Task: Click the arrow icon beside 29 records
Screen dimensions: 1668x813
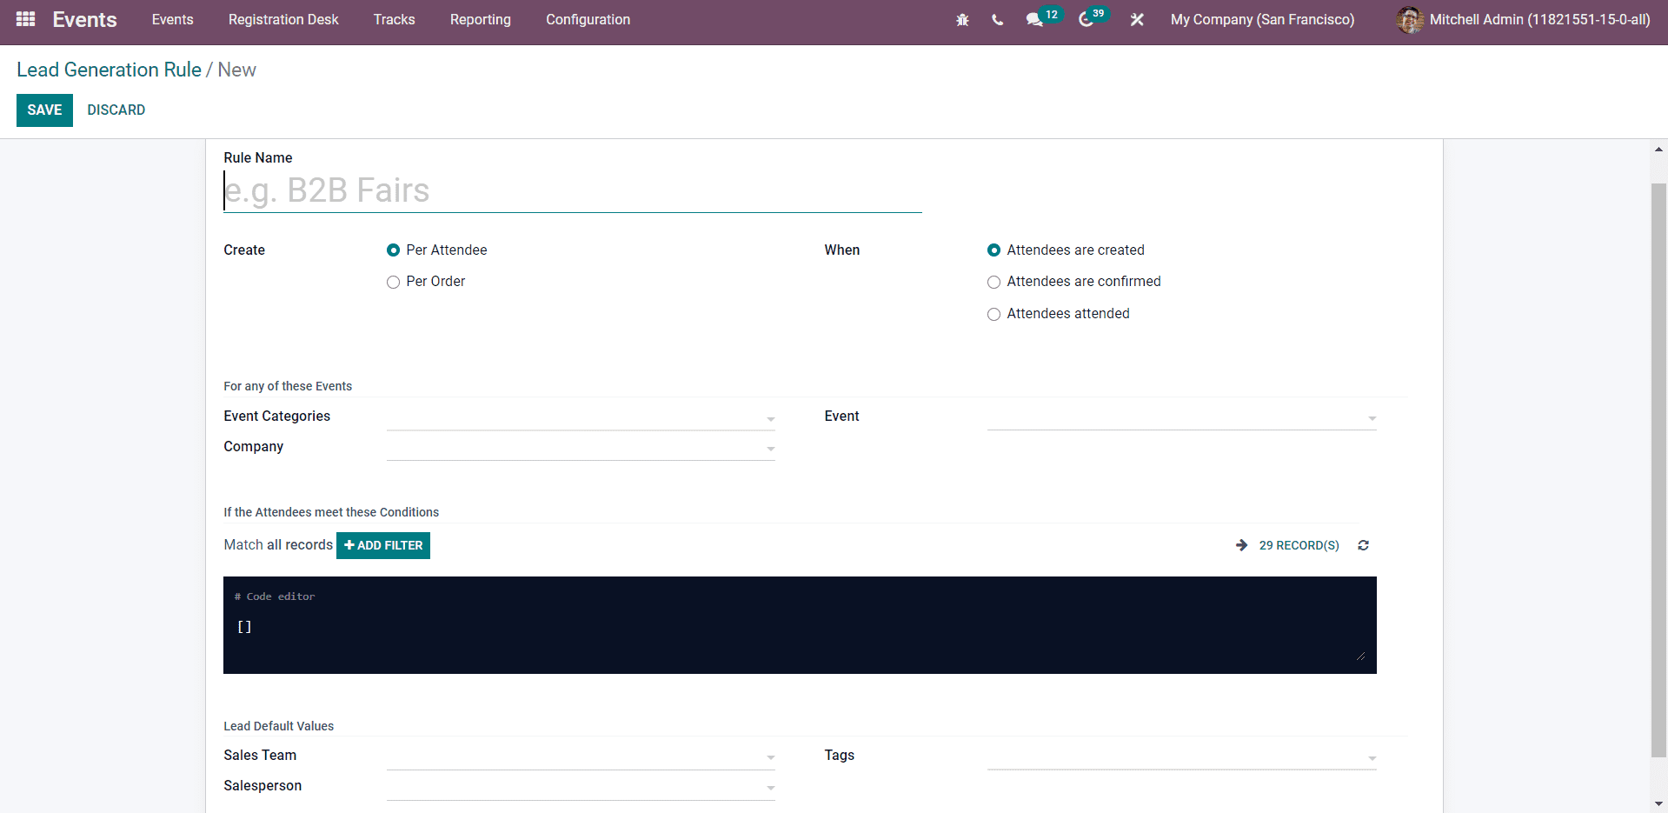Action: coord(1240,545)
